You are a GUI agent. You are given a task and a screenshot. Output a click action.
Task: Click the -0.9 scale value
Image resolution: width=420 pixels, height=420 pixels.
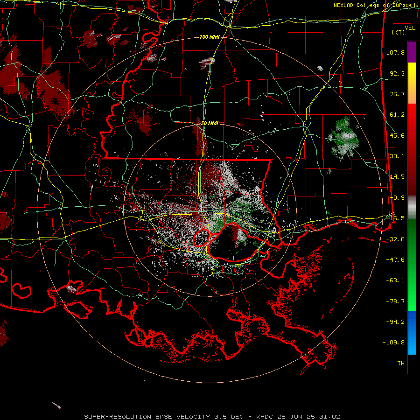click(x=397, y=198)
